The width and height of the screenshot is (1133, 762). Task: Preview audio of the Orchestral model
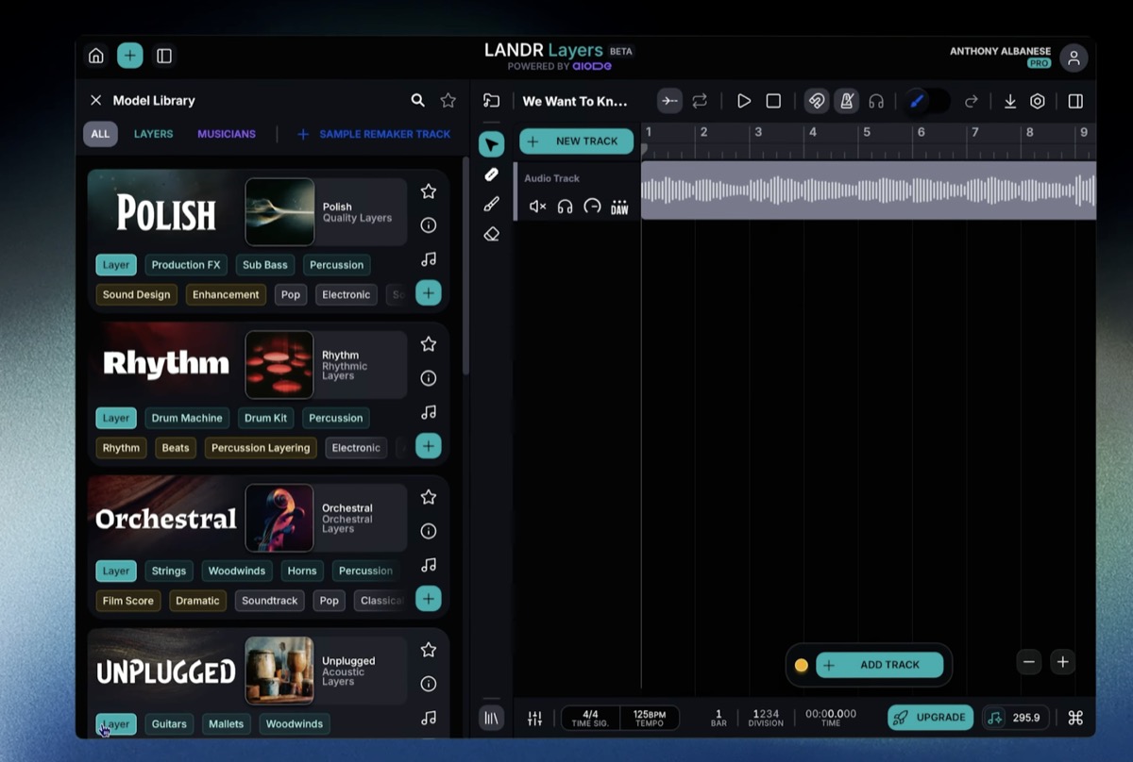coord(429,565)
